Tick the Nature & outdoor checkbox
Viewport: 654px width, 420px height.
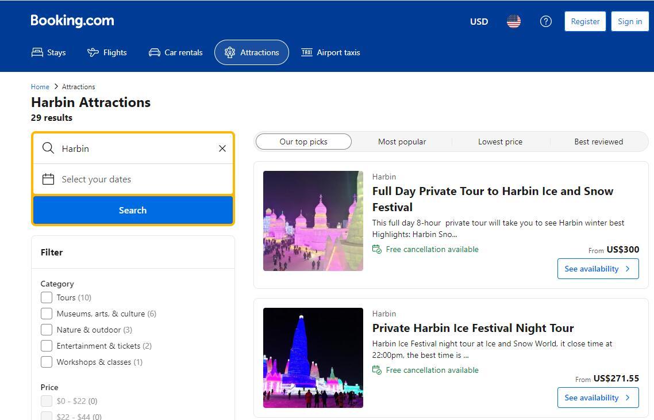(x=47, y=330)
